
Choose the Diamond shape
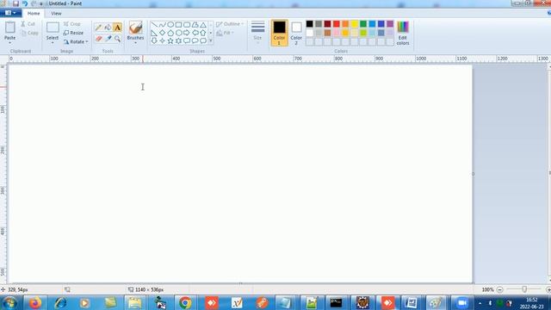163,33
